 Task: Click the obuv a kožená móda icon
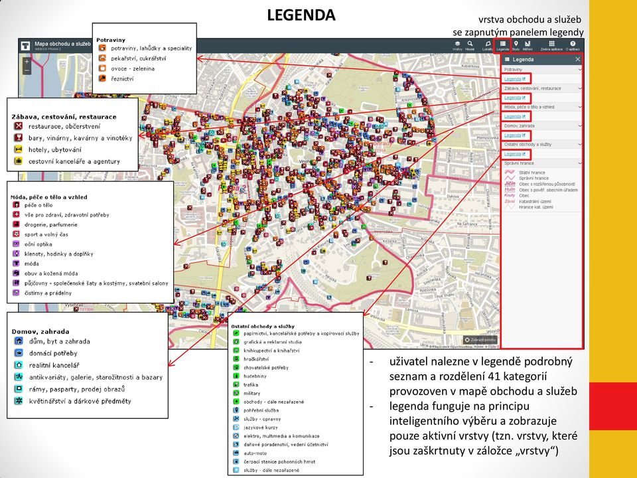[x=16, y=273]
